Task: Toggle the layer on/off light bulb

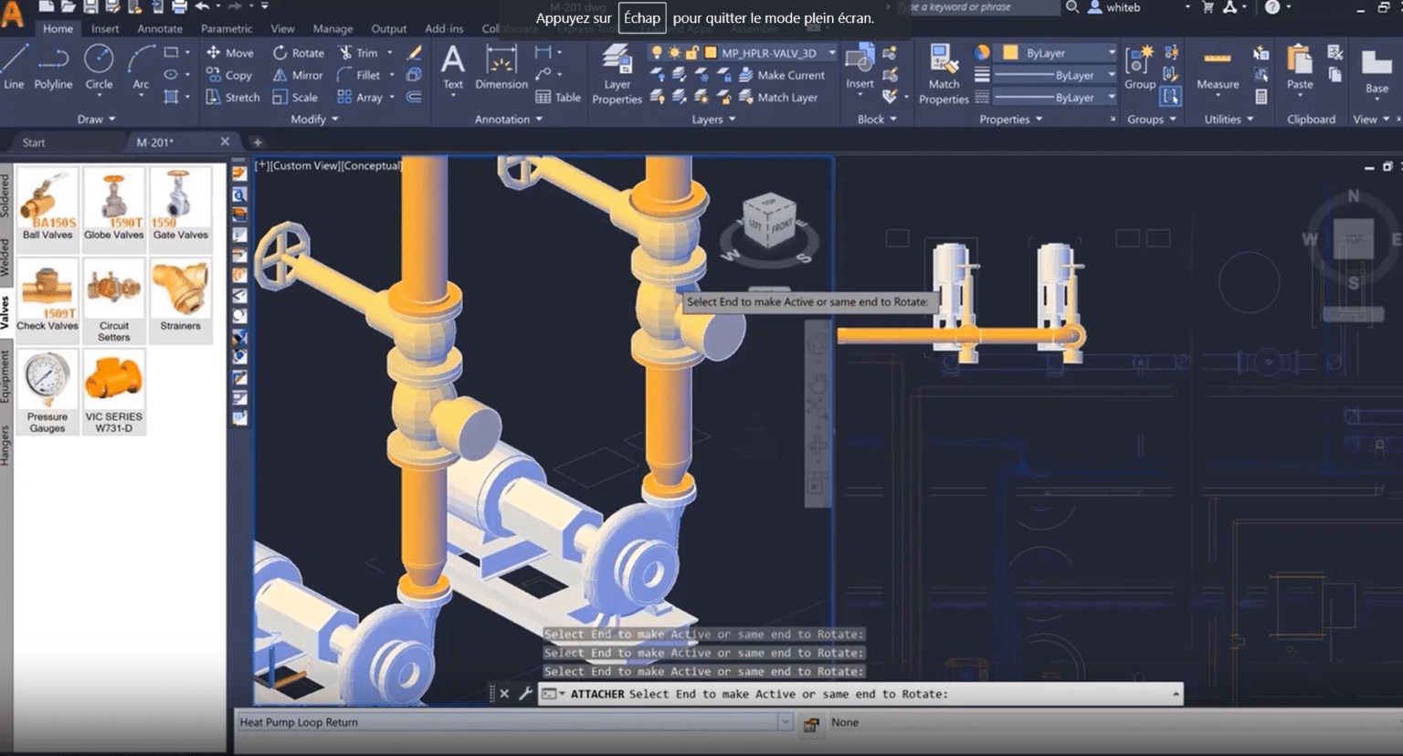Action: pyautogui.click(x=656, y=53)
